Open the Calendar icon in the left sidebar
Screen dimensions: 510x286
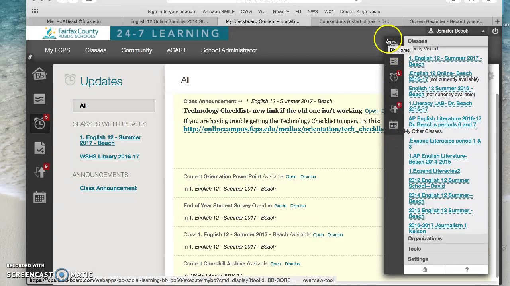click(39, 197)
